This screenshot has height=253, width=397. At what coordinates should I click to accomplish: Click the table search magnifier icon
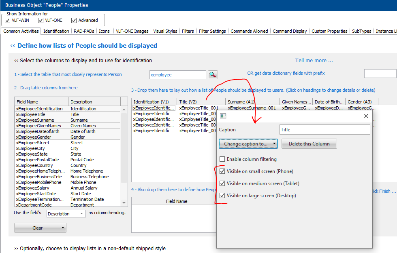[213, 75]
